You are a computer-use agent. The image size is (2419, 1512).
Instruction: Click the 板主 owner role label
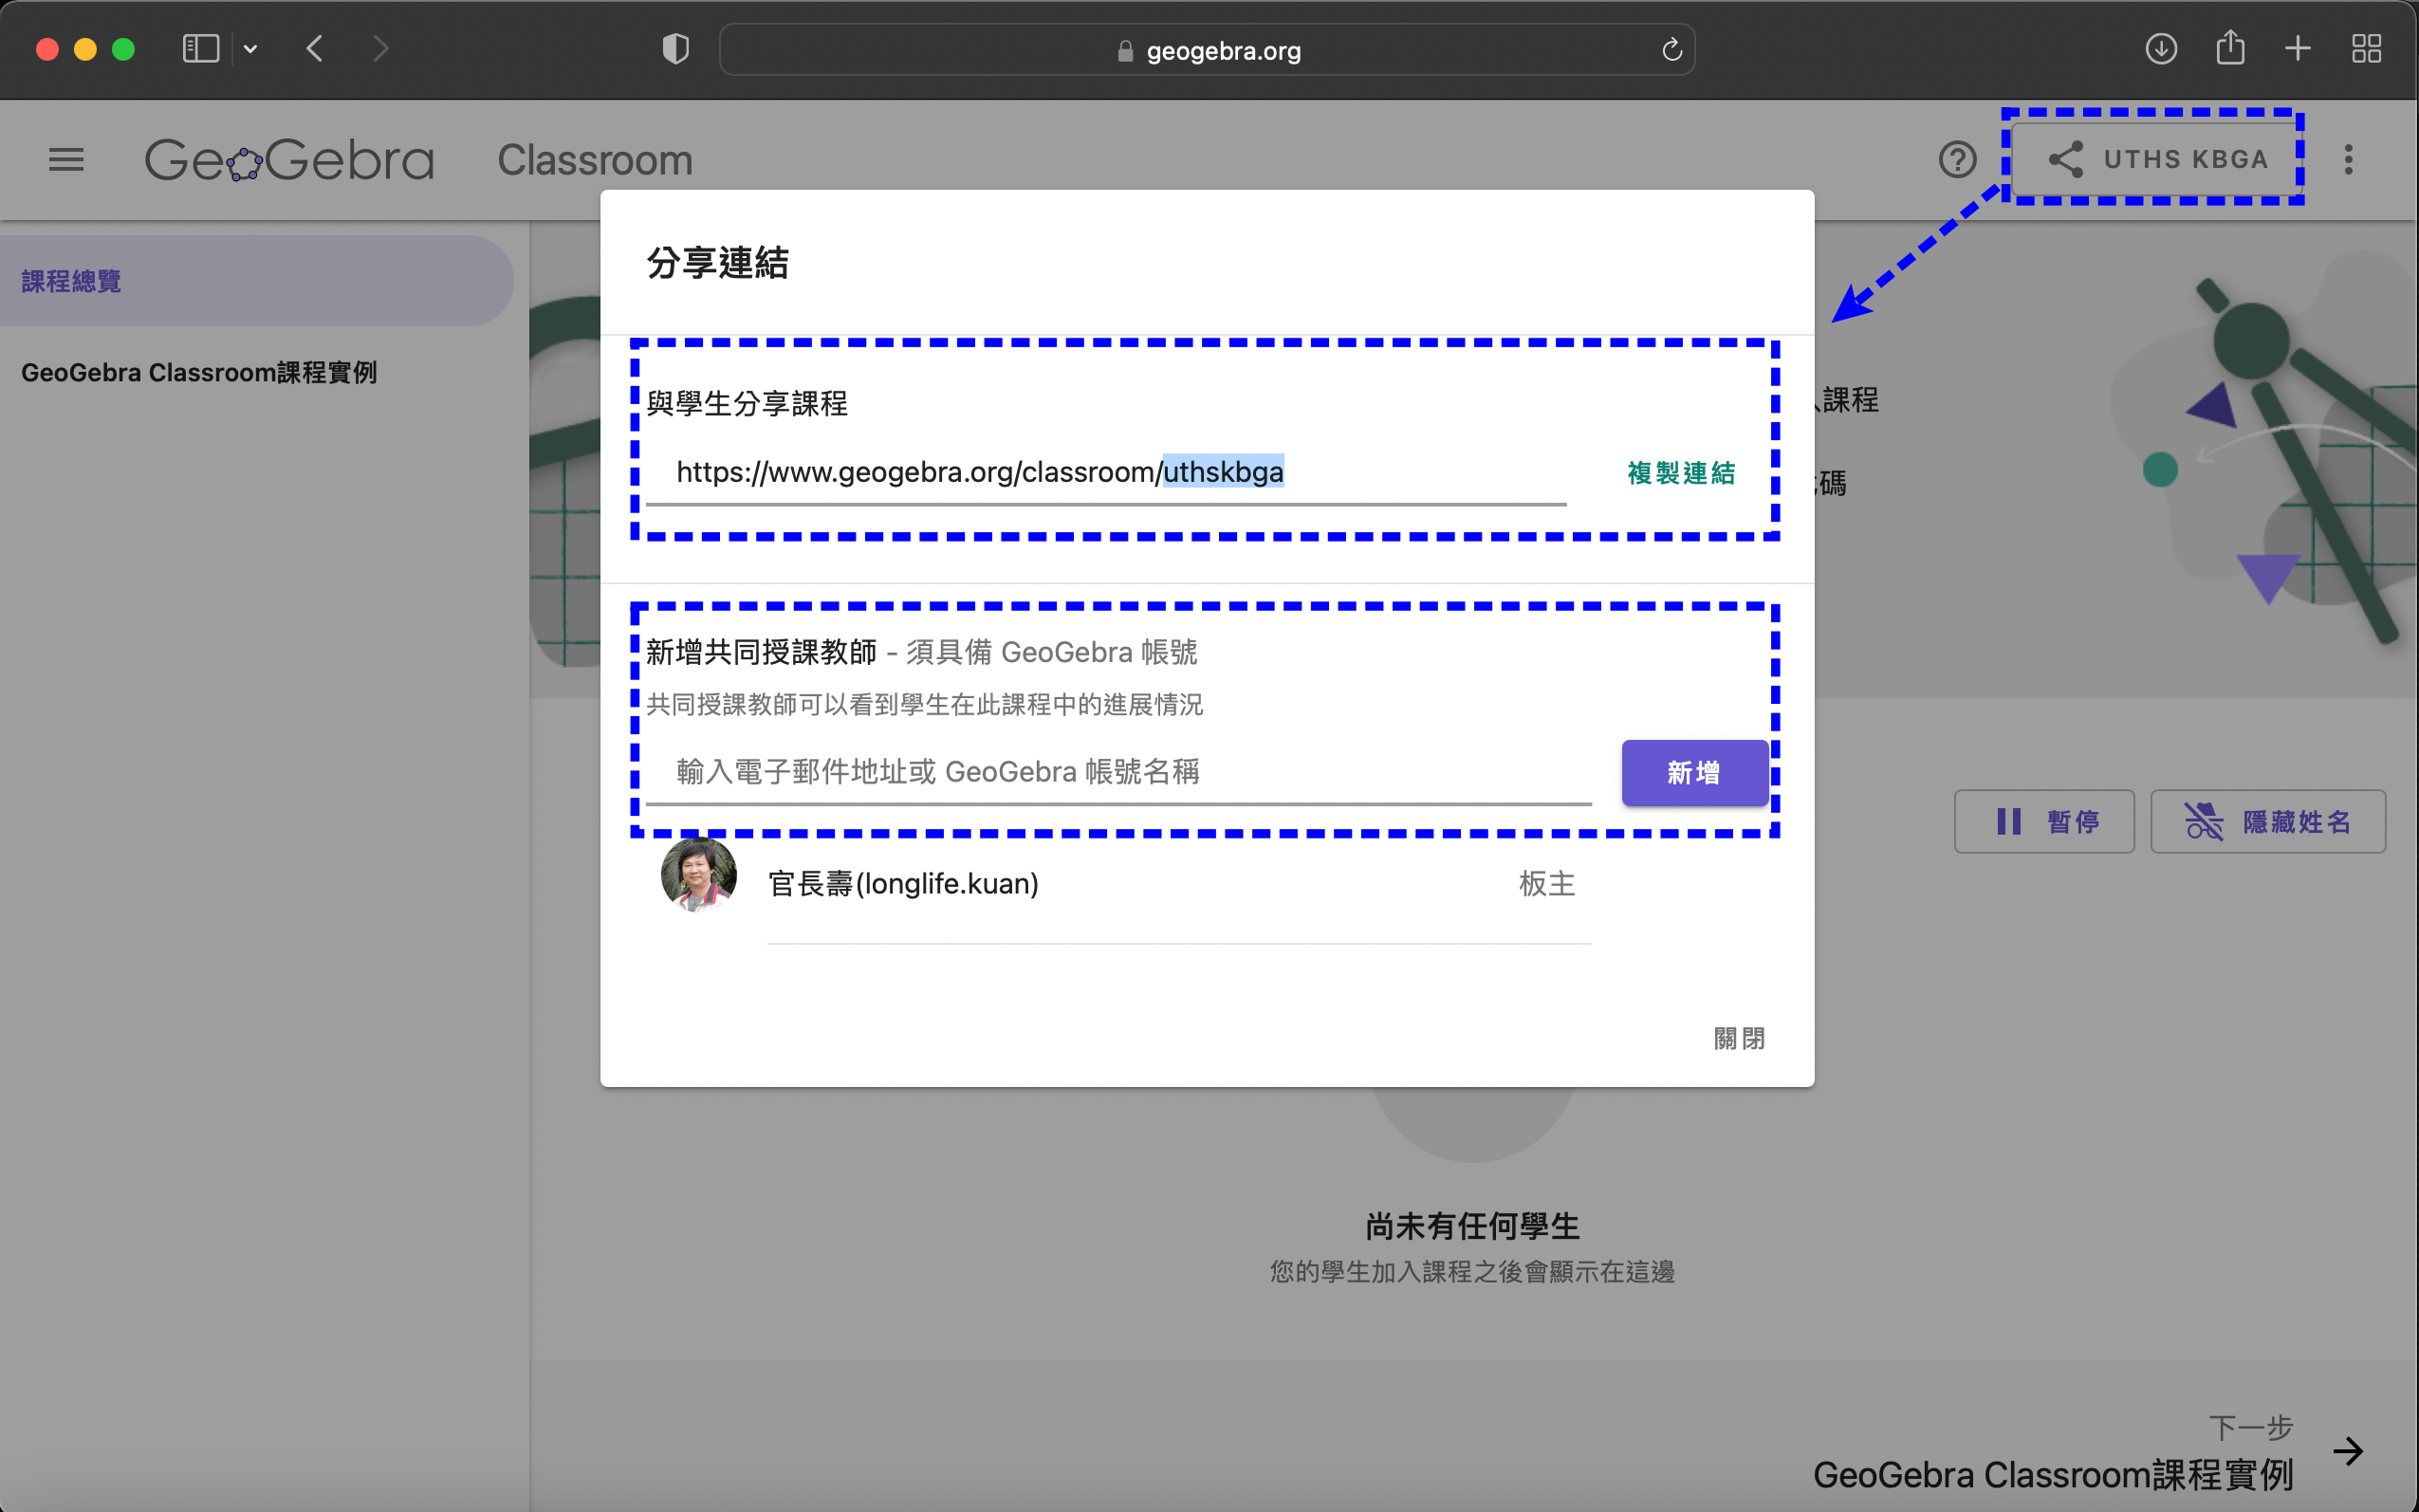(1546, 884)
